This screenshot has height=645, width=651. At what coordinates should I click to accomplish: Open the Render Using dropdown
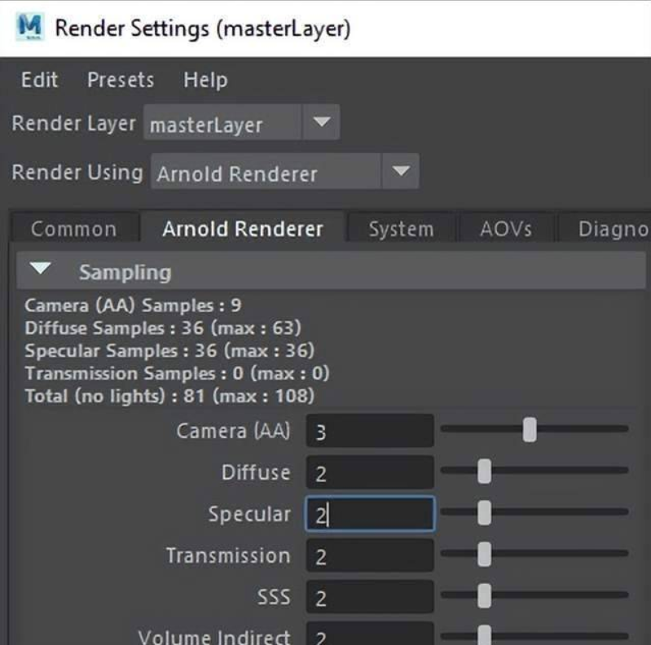399,173
